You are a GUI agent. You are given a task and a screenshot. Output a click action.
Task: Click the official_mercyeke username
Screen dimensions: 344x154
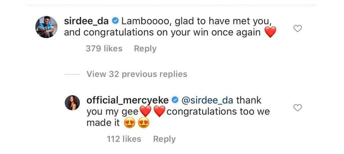(x=127, y=100)
